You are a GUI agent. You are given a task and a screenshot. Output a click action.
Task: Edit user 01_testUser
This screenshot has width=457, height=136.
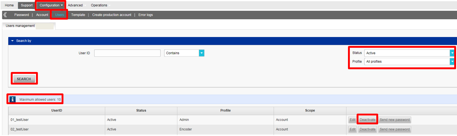pos(353,120)
